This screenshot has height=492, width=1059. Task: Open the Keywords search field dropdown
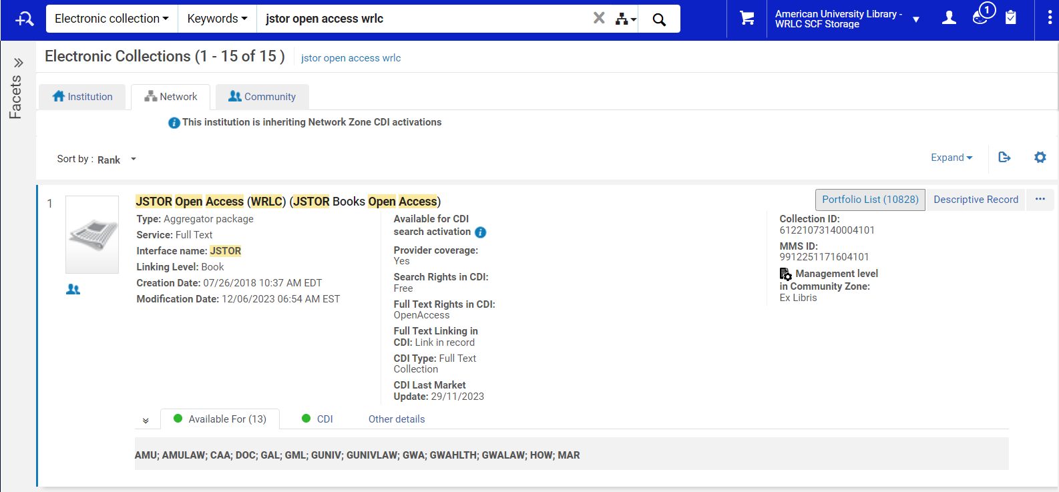(217, 19)
